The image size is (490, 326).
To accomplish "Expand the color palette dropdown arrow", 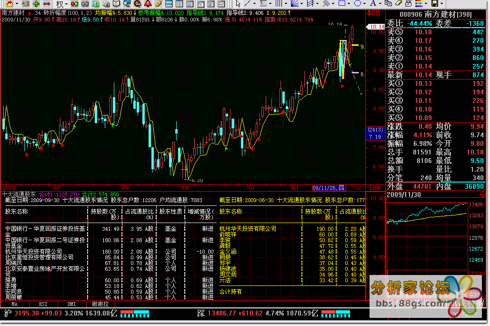I will click(x=426, y=3).
